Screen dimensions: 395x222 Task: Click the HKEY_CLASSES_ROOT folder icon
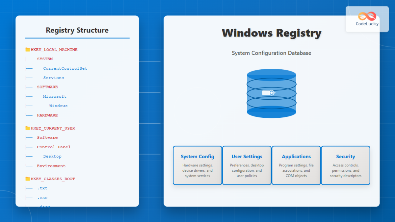click(x=27, y=179)
